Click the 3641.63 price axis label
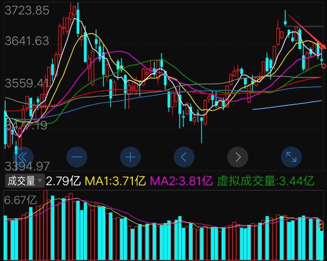 27,41
